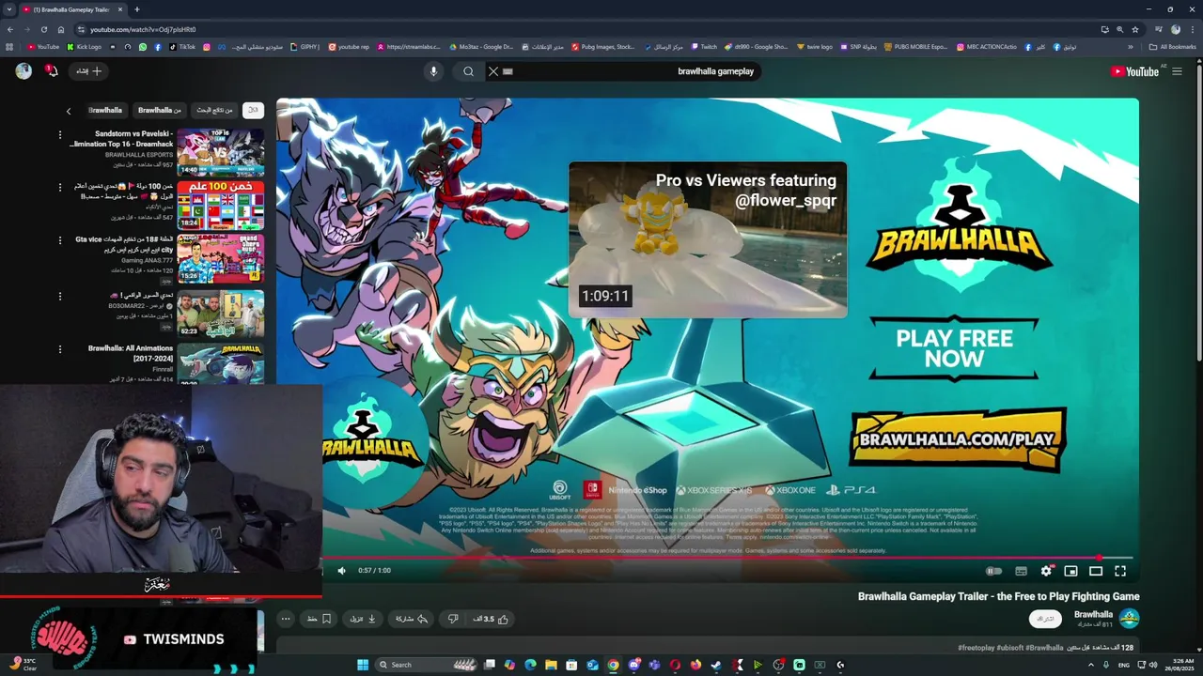Select the 'من Brawlhalla' filter chip
Screen dimensions: 1203x676
159,110
